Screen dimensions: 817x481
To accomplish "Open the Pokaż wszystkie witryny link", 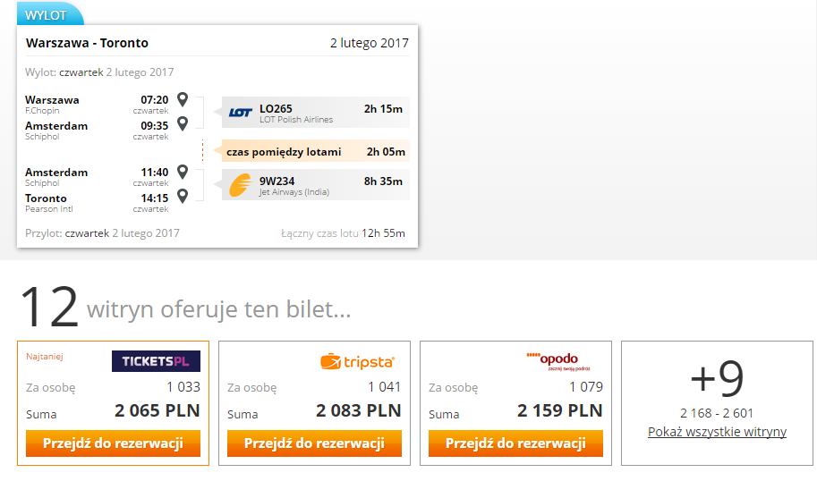I will tap(717, 432).
